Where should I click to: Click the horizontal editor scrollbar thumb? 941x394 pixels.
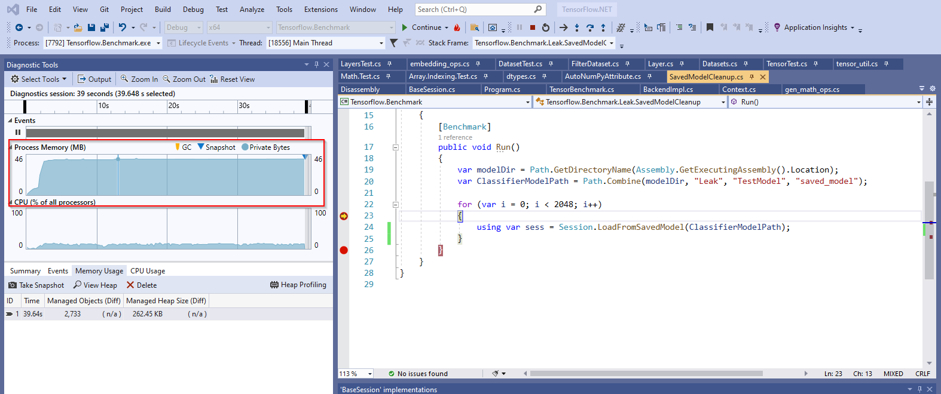coord(646,374)
